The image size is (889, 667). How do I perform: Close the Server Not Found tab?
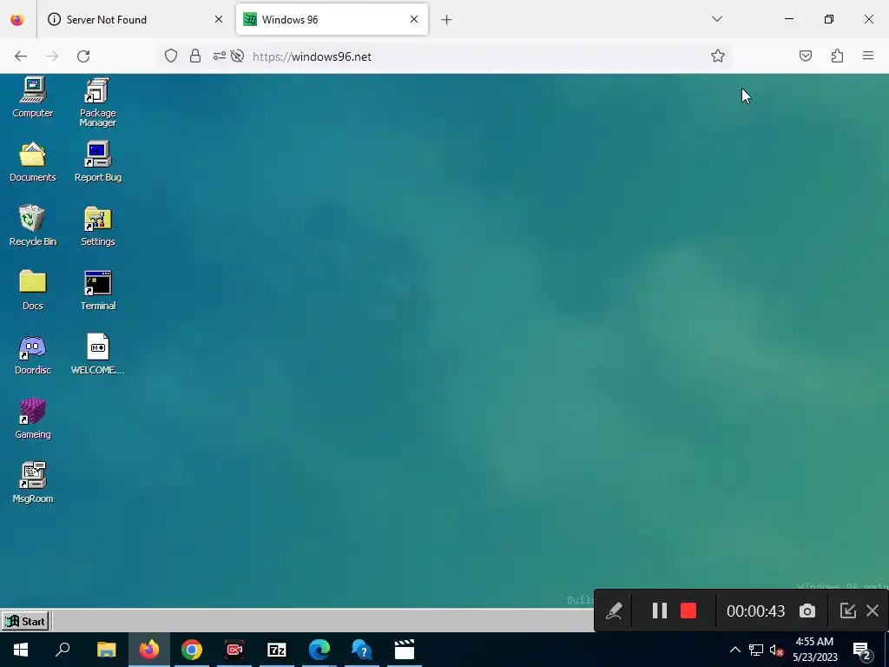[x=219, y=19]
